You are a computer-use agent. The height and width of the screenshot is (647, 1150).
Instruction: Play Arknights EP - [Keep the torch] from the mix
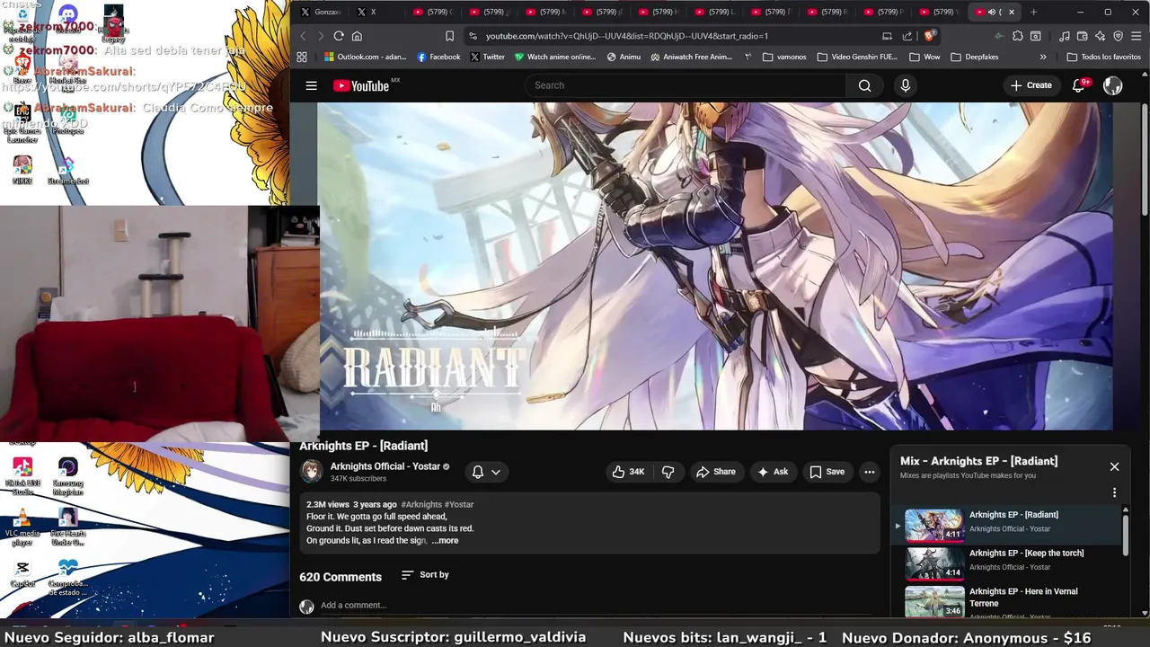[x=1007, y=563]
